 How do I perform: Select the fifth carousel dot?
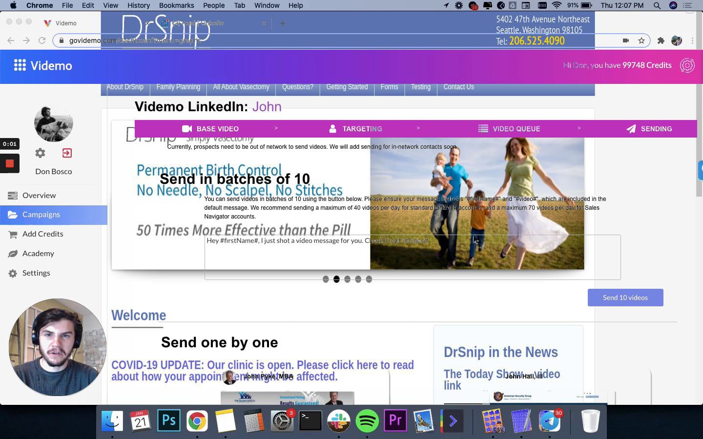point(369,279)
